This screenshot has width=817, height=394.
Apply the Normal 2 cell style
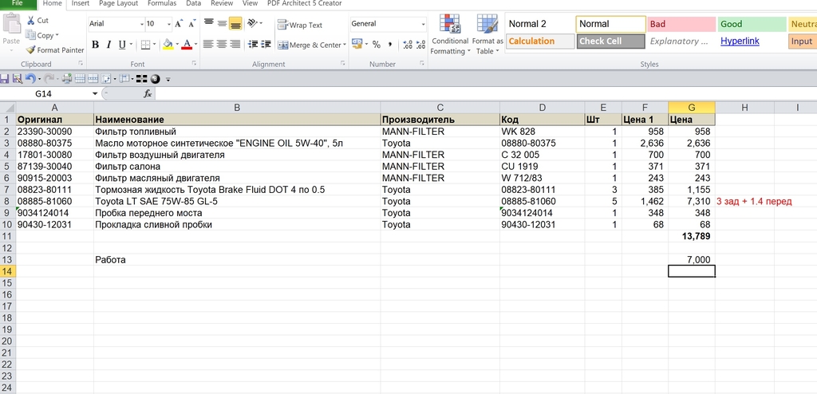point(540,24)
